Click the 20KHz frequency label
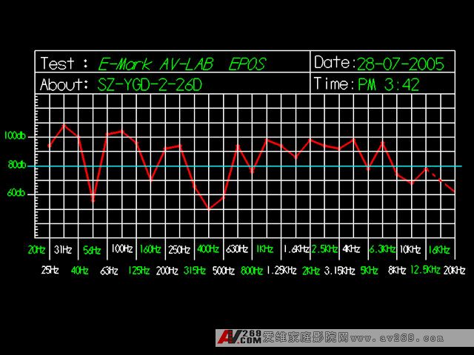Image resolution: width=474 pixels, height=355 pixels. click(453, 271)
